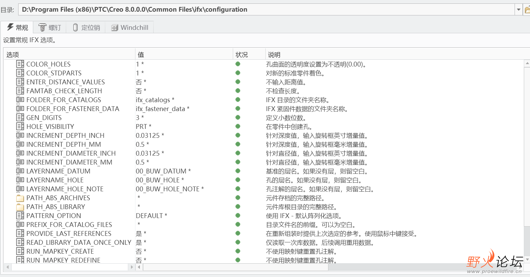Click the PATTERN_OPTION option icon
The width and height of the screenshot is (530, 277).
(x=20, y=216)
